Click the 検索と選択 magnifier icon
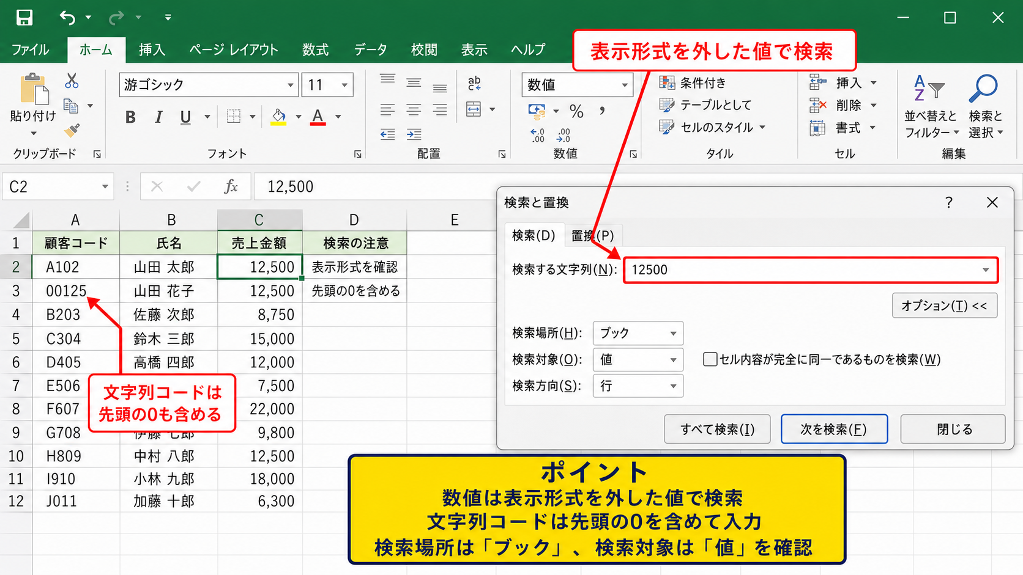This screenshot has width=1023, height=575. (984, 89)
